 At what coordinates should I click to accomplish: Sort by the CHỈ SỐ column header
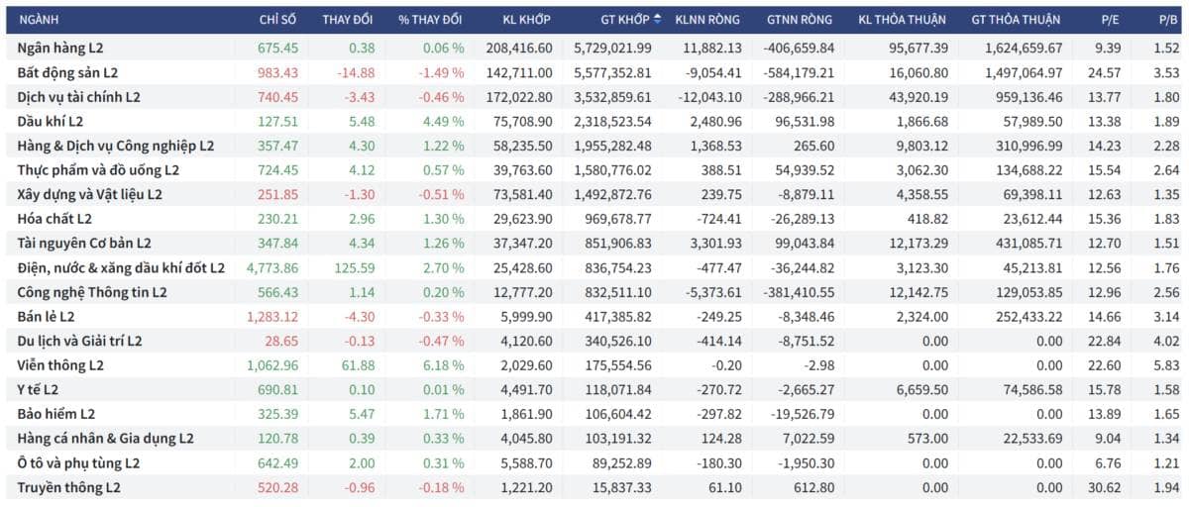277,19
